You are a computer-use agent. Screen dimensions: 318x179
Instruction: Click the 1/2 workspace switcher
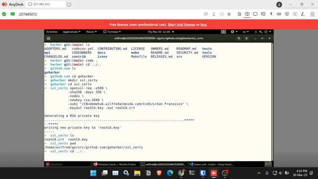268,164
